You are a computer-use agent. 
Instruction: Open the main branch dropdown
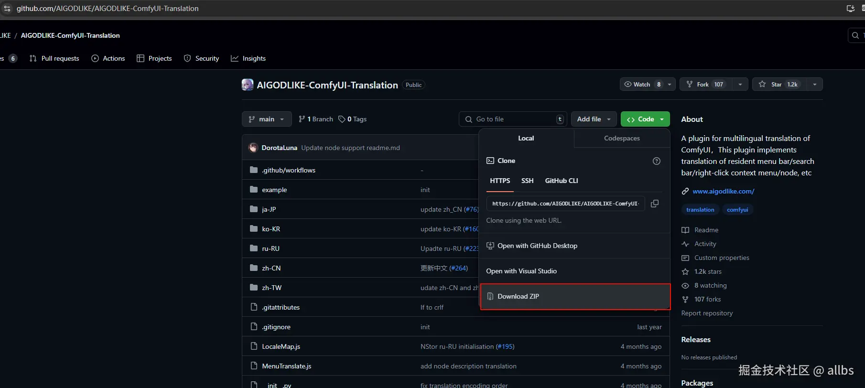point(267,119)
